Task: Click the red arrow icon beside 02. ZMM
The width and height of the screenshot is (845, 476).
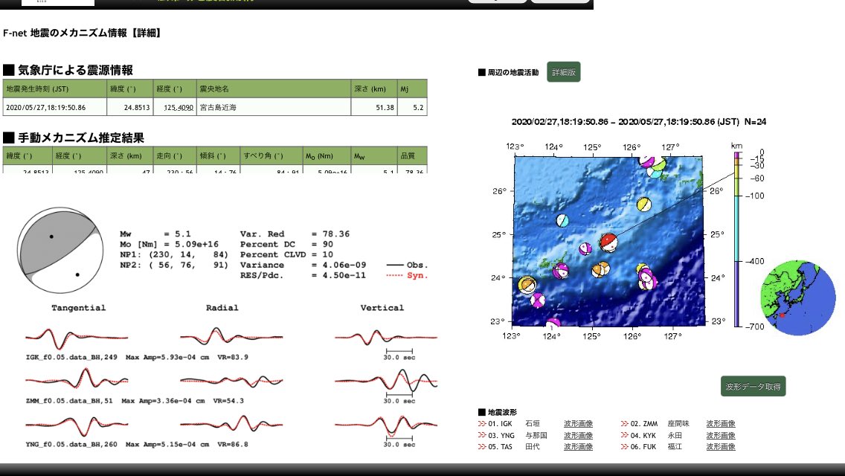Action: [624, 424]
